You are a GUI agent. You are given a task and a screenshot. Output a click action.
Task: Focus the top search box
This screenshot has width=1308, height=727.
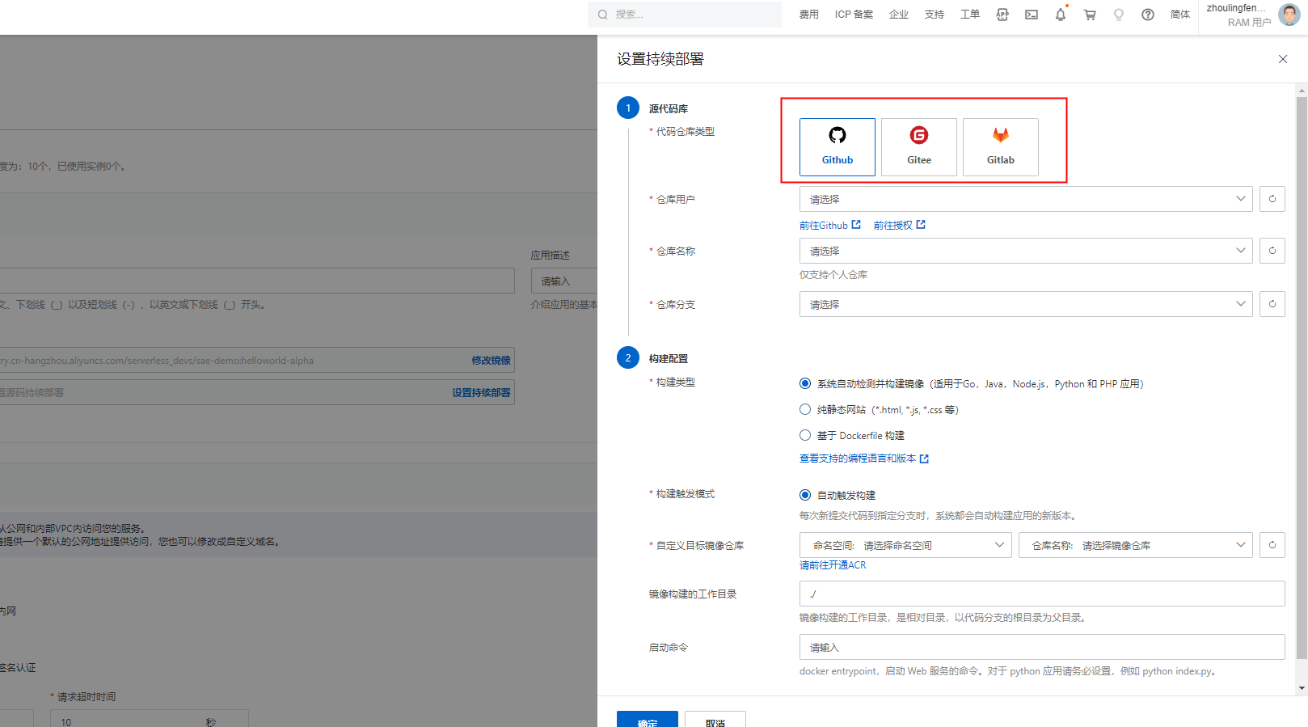pos(685,15)
